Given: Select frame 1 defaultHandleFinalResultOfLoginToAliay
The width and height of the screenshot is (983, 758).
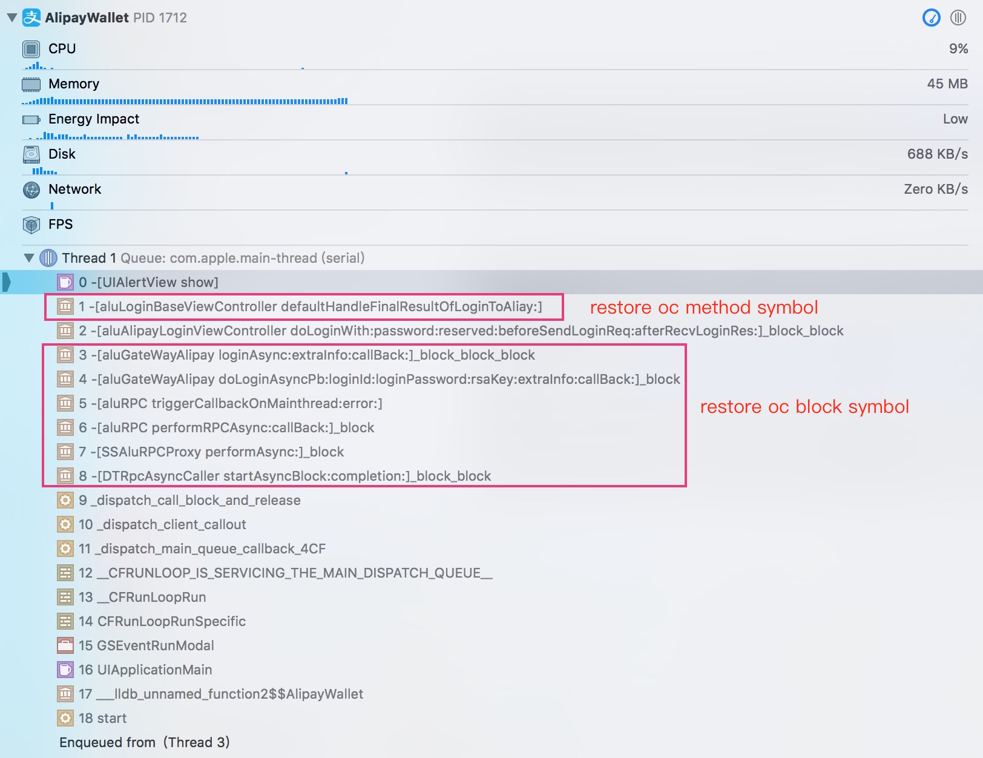Looking at the screenshot, I should 491,306.
